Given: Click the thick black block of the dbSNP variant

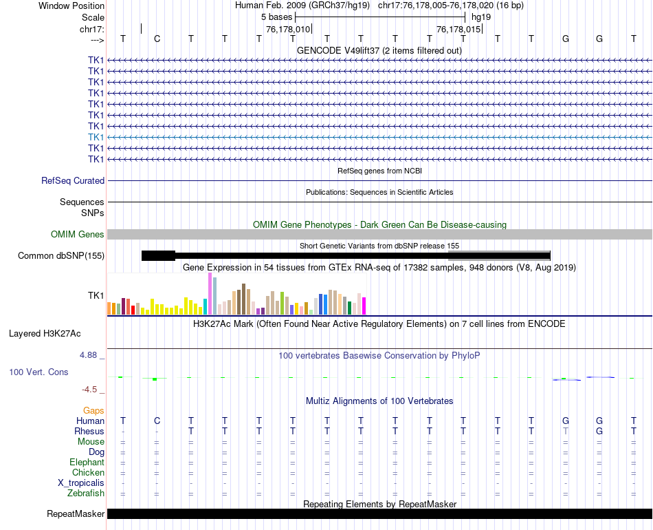Looking at the screenshot, I should [158, 255].
